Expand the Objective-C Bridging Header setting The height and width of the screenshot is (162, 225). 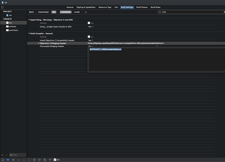[x=39, y=43]
